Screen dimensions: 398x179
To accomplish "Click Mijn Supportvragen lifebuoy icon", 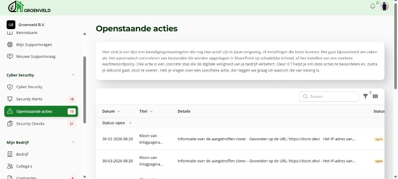I will tap(10, 45).
